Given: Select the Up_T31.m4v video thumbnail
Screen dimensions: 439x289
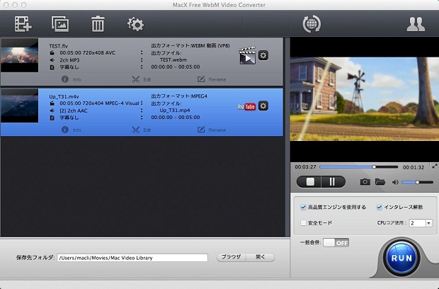Looking at the screenshot, I should pyautogui.click(x=20, y=106).
